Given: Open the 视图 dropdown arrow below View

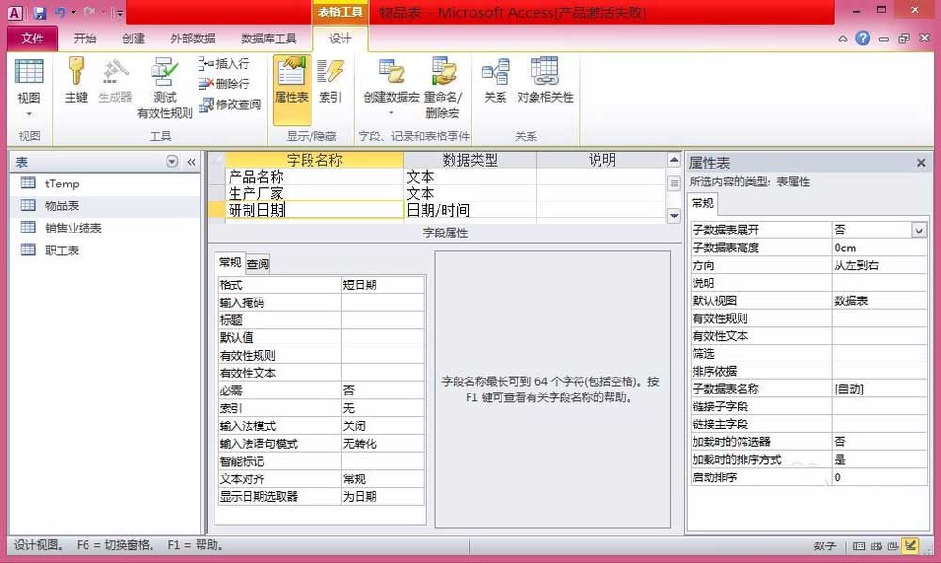Looking at the screenshot, I should [x=29, y=113].
